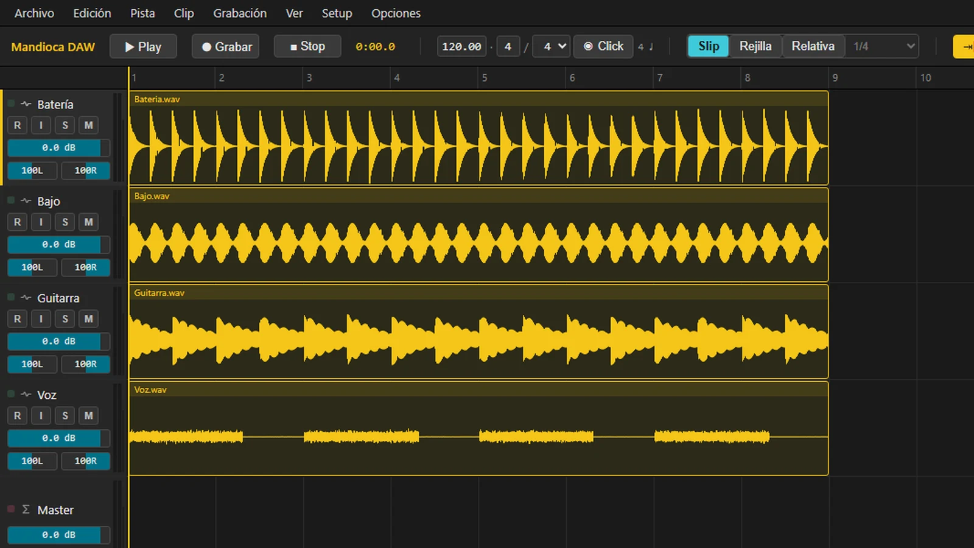The image size is (974, 548).
Task: Expand the 1/4 grid size dropdown
Action: tap(882, 46)
